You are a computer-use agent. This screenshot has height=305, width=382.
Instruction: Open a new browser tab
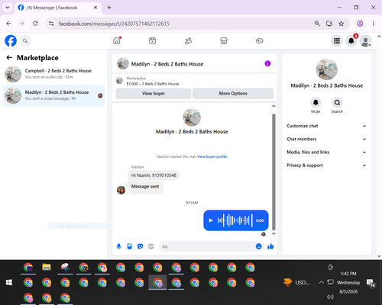tap(109, 8)
